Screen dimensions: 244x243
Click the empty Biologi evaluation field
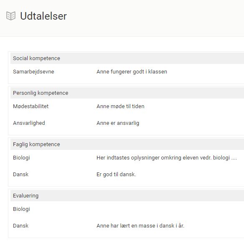click(170, 209)
